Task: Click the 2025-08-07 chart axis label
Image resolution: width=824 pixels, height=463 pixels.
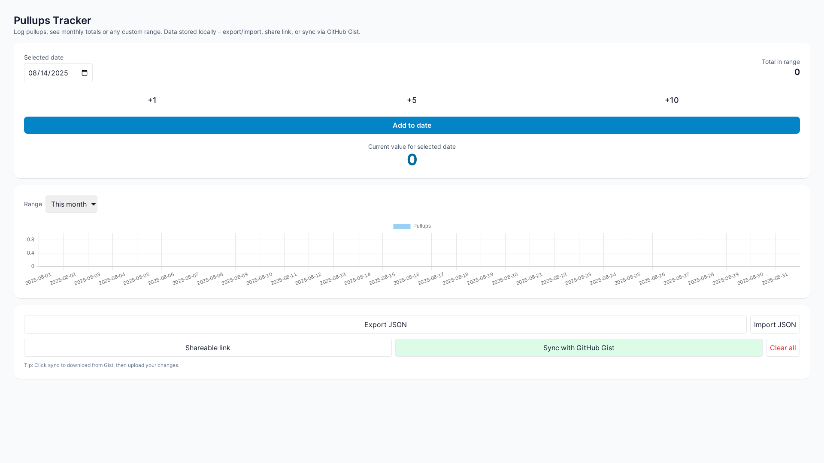Action: coord(186,279)
